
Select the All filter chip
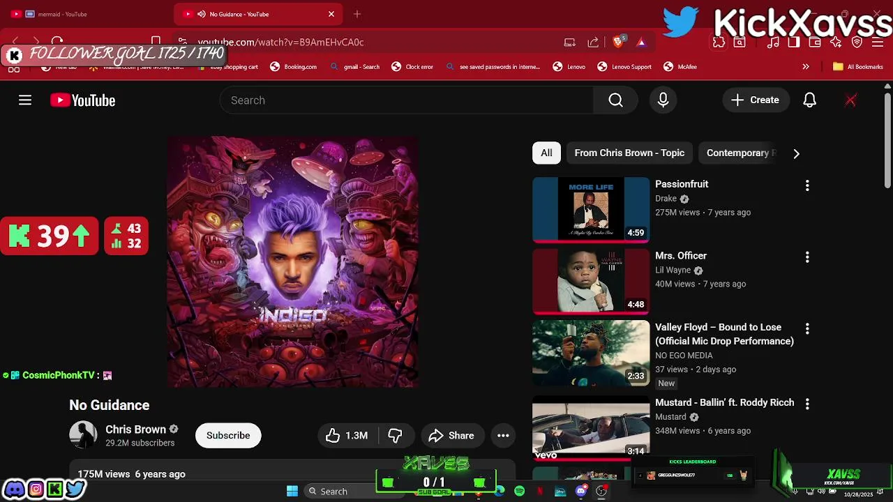click(546, 153)
